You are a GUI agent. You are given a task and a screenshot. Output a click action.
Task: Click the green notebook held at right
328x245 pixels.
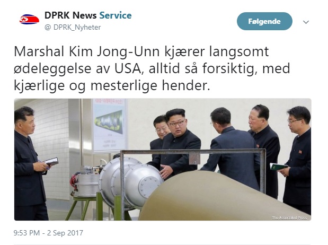click(x=278, y=167)
